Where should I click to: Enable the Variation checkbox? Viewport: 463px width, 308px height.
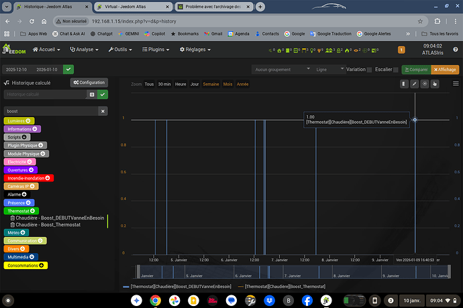[x=372, y=69]
